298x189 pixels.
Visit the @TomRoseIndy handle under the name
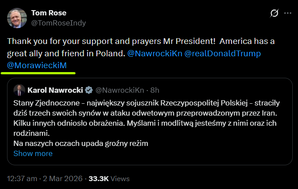[59, 22]
